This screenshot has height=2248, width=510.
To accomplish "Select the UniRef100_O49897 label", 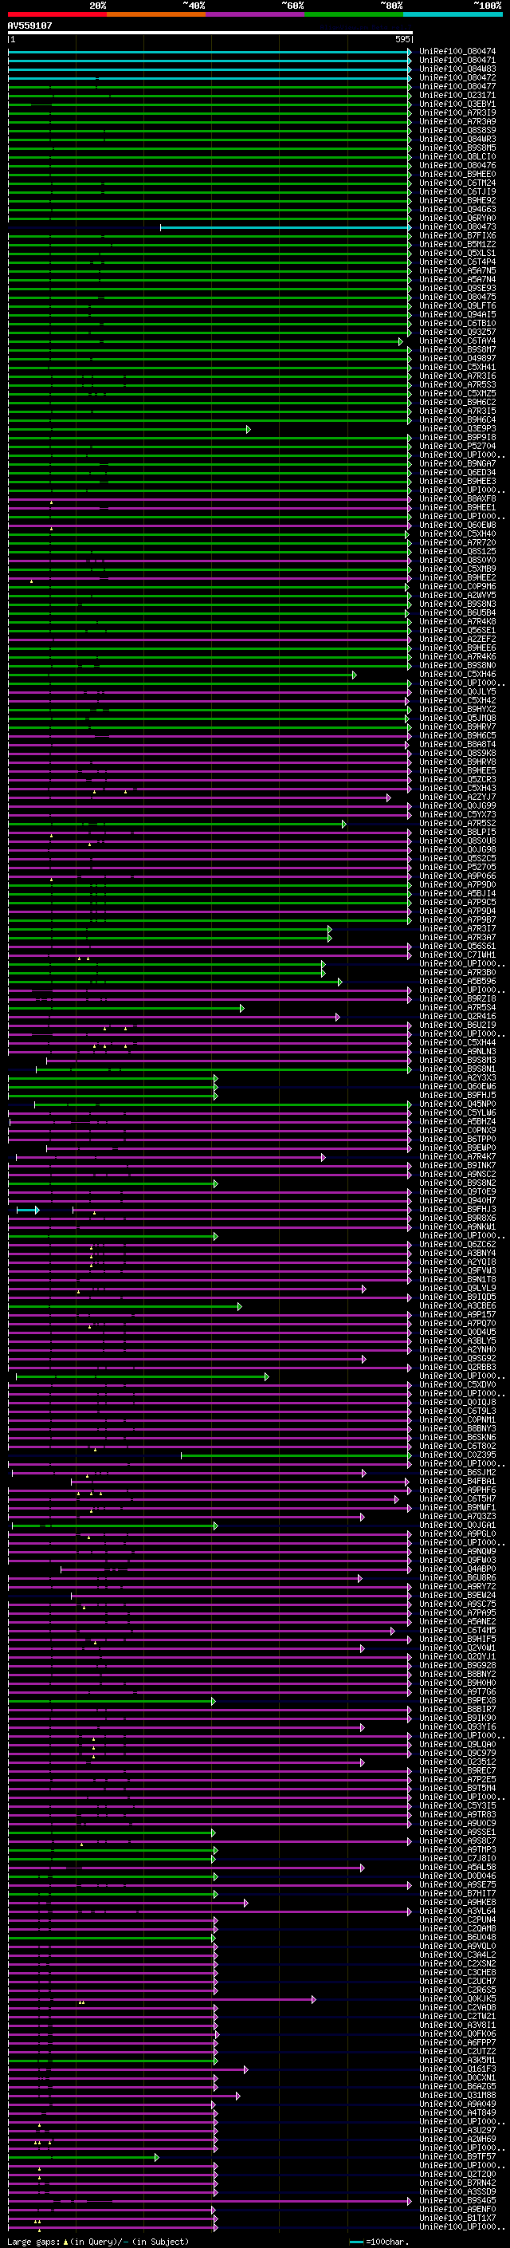I will [x=457, y=359].
